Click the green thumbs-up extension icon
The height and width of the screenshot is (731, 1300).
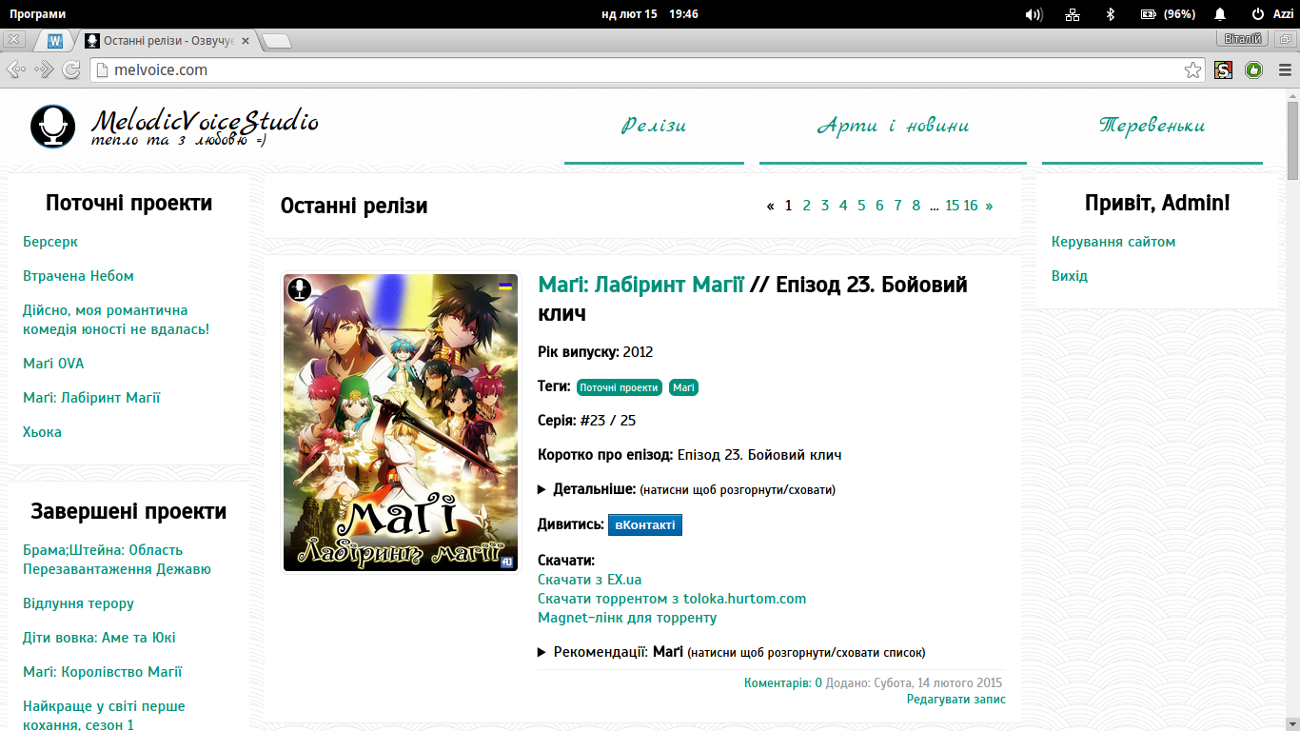click(1253, 69)
